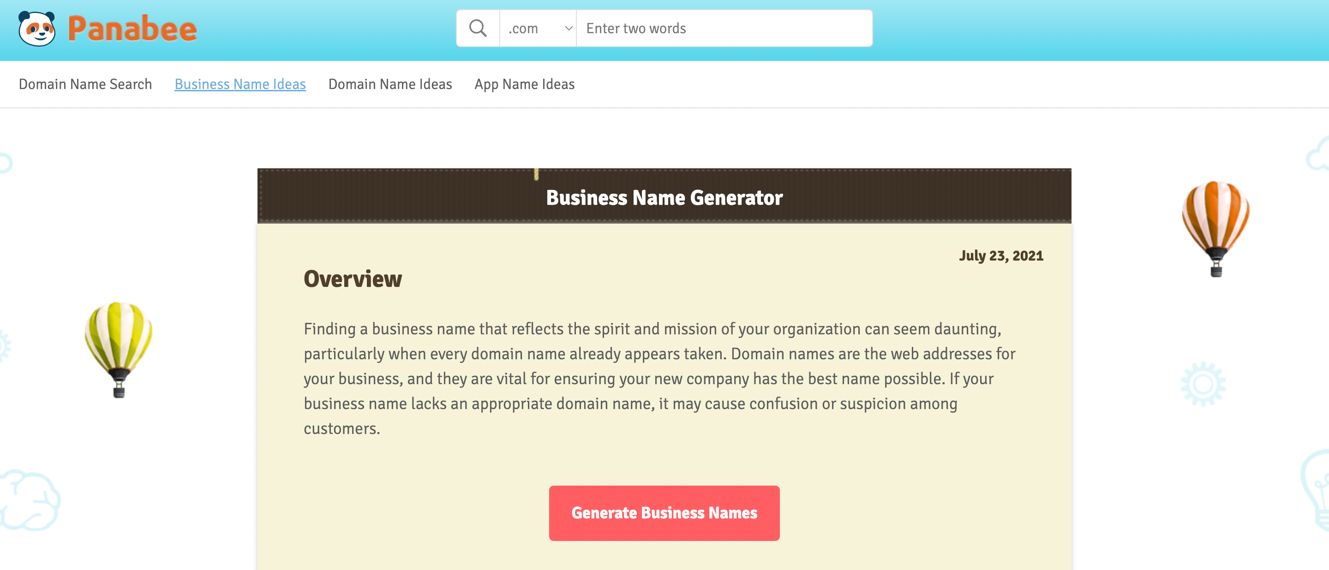This screenshot has height=570, width=1329.
Task: Click the Business Name Ideas tab
Action: point(240,84)
